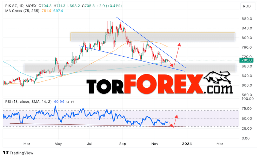This screenshot has height=158, width=260.
Task: Click the 840.0 price axis label
Action: 247,28
